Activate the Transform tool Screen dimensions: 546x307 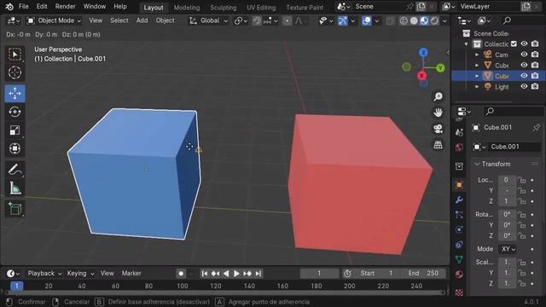click(x=15, y=148)
